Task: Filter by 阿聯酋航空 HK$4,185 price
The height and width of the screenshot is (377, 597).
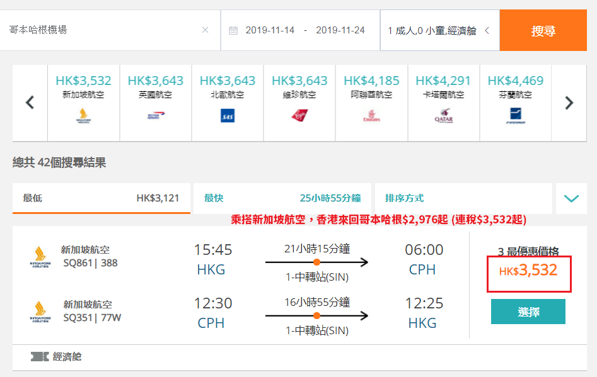Action: (371, 103)
